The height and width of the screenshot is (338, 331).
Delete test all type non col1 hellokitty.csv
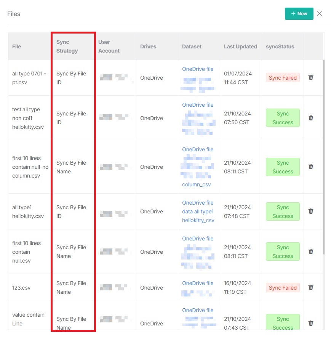point(311,118)
